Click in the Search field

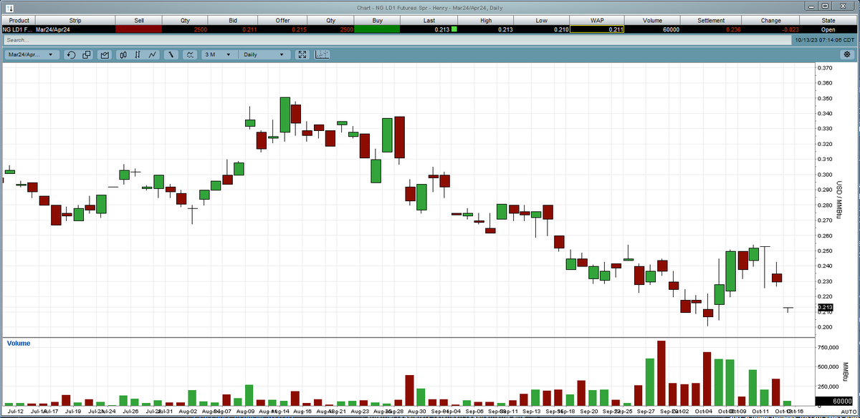[x=396, y=40]
